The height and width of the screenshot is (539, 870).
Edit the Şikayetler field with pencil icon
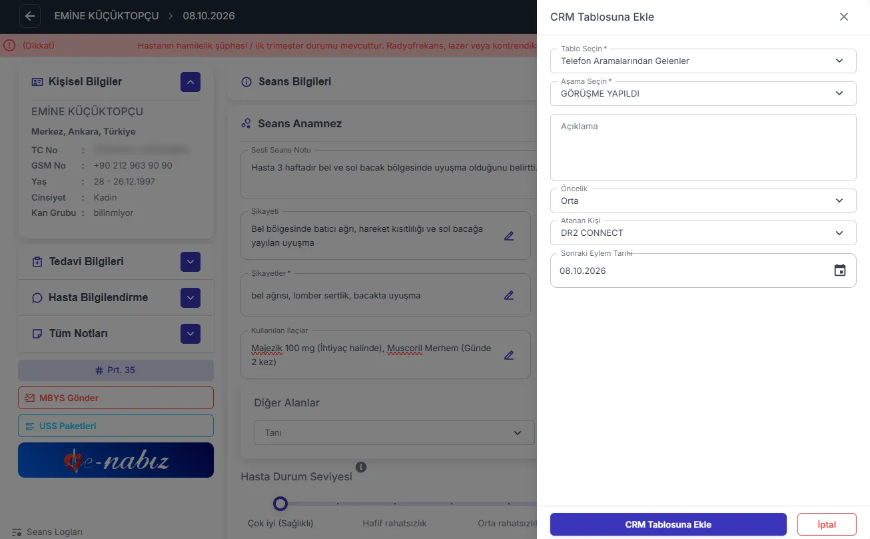pyautogui.click(x=509, y=295)
